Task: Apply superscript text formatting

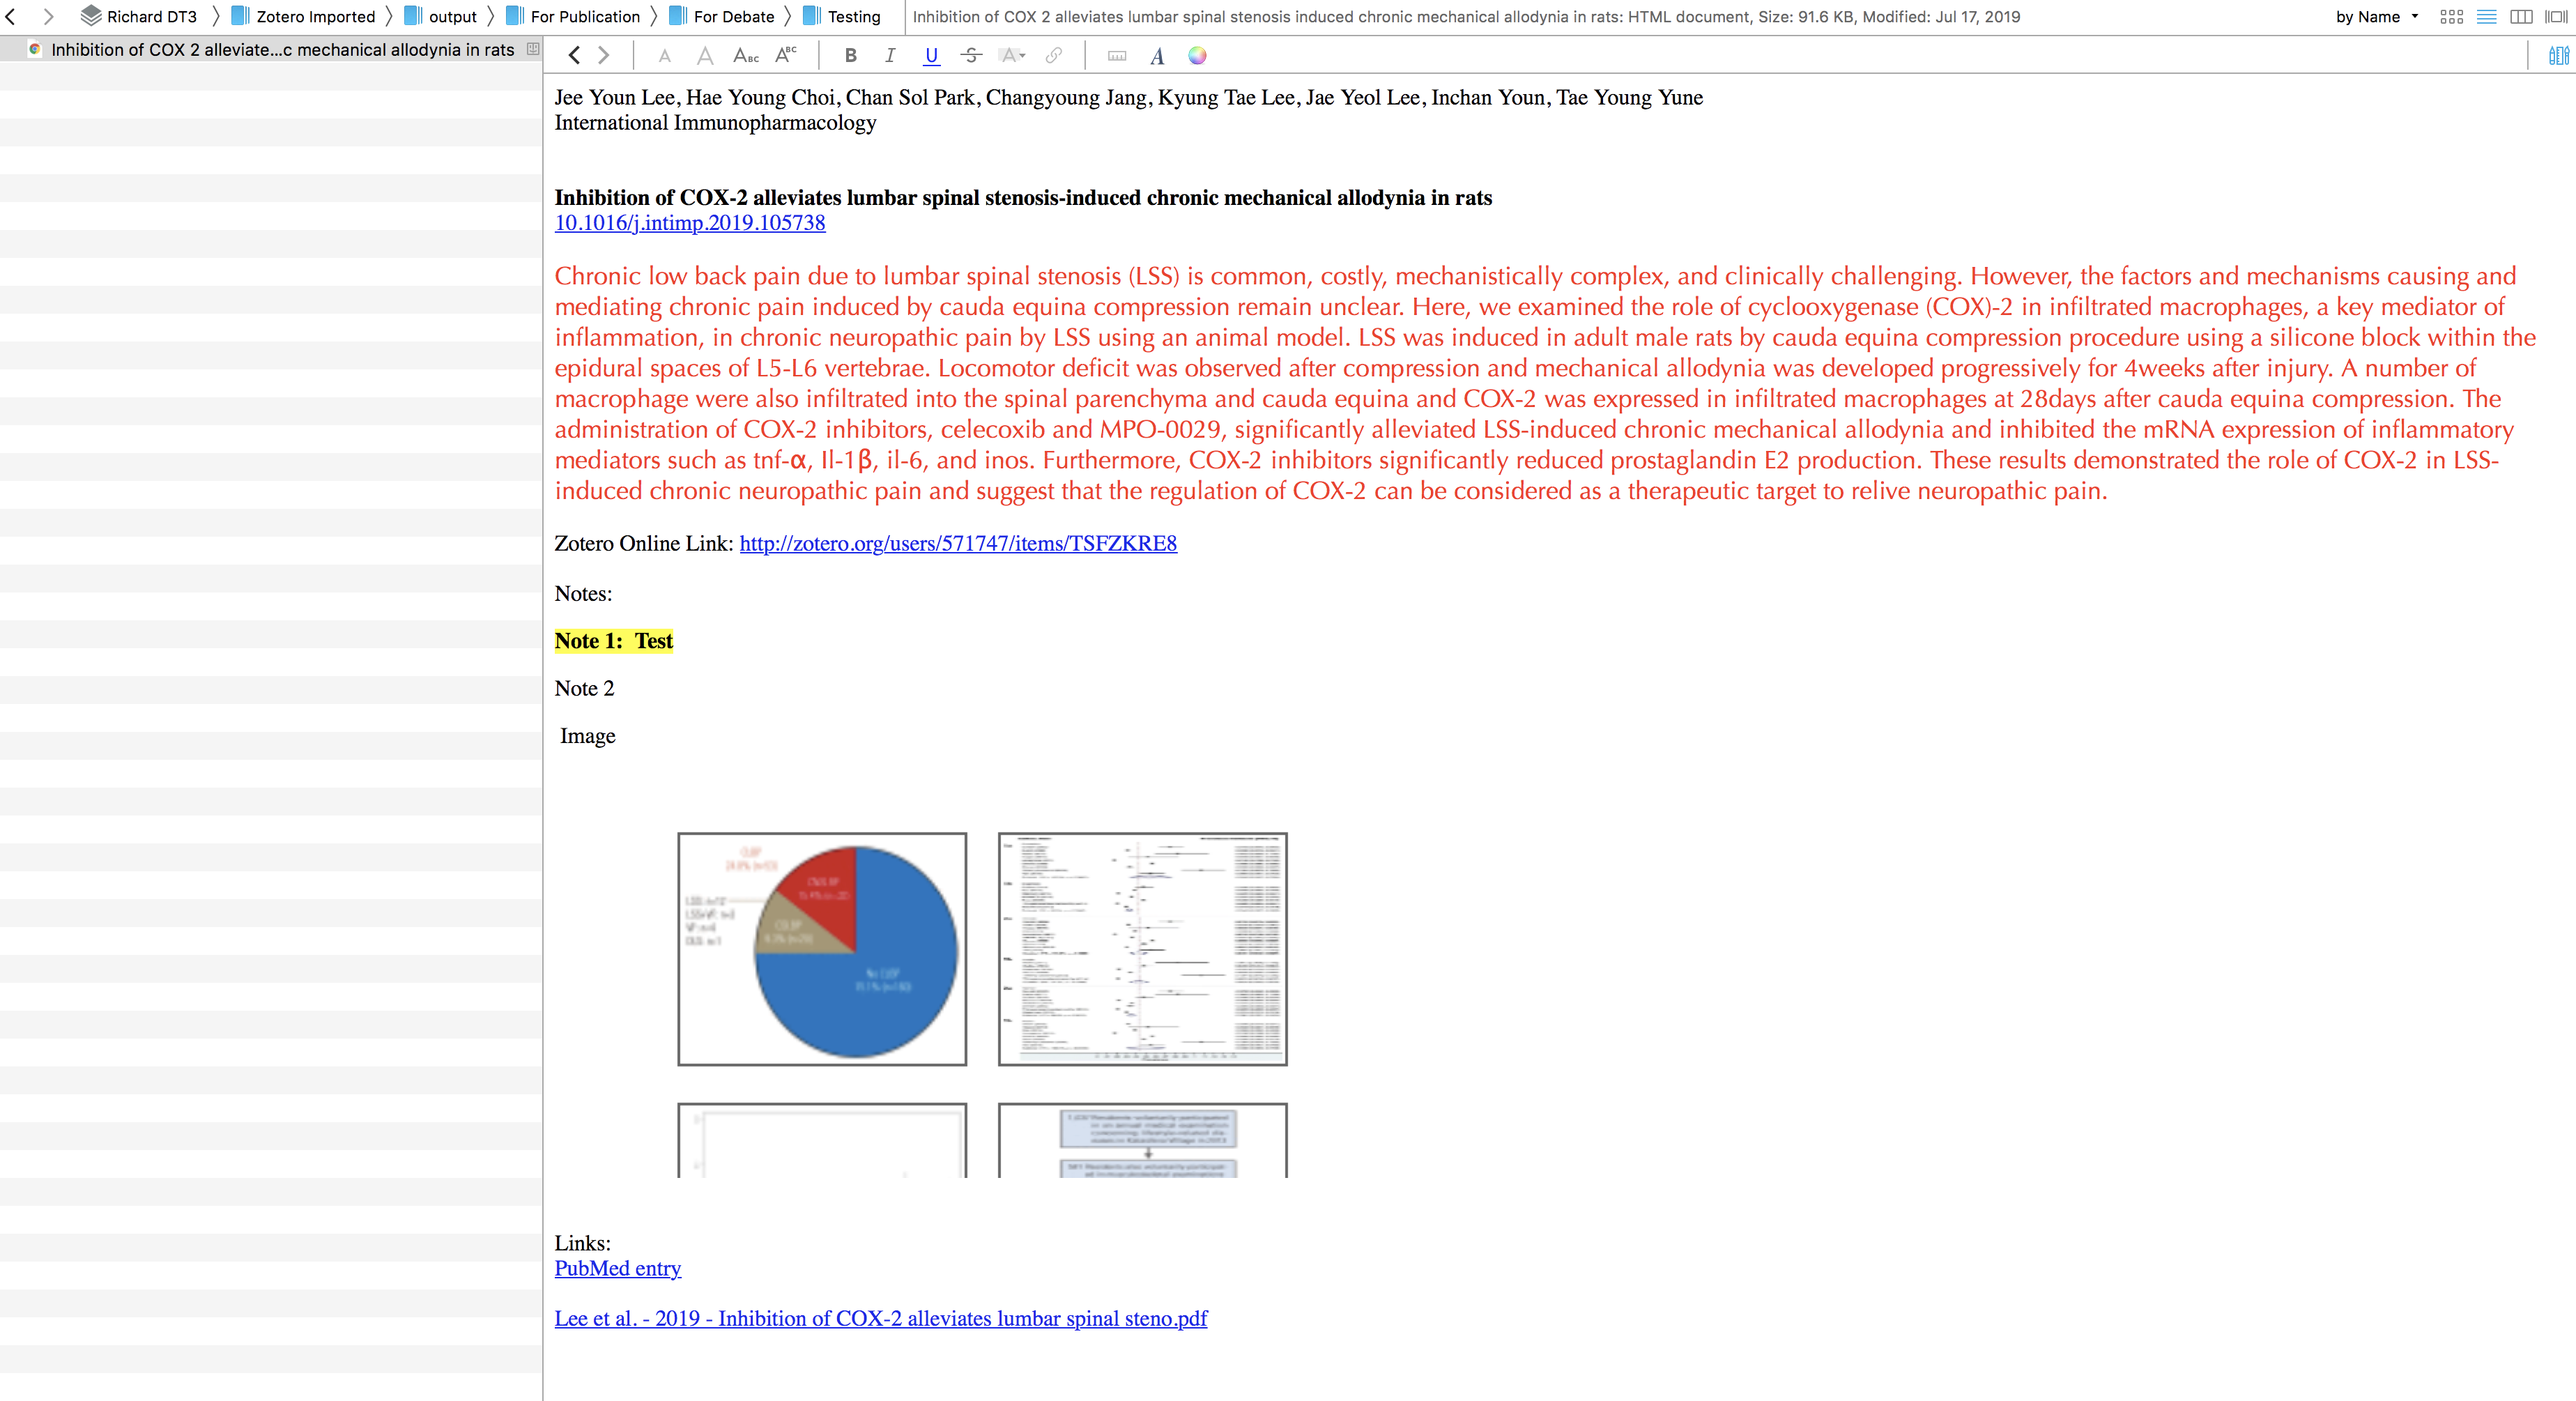Action: click(787, 55)
